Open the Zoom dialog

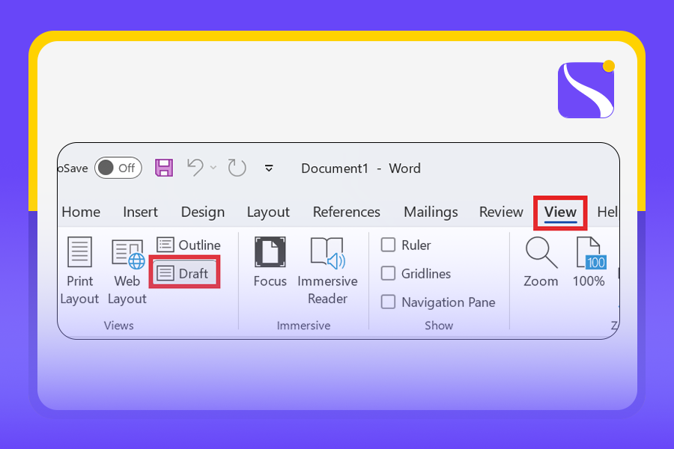541,262
